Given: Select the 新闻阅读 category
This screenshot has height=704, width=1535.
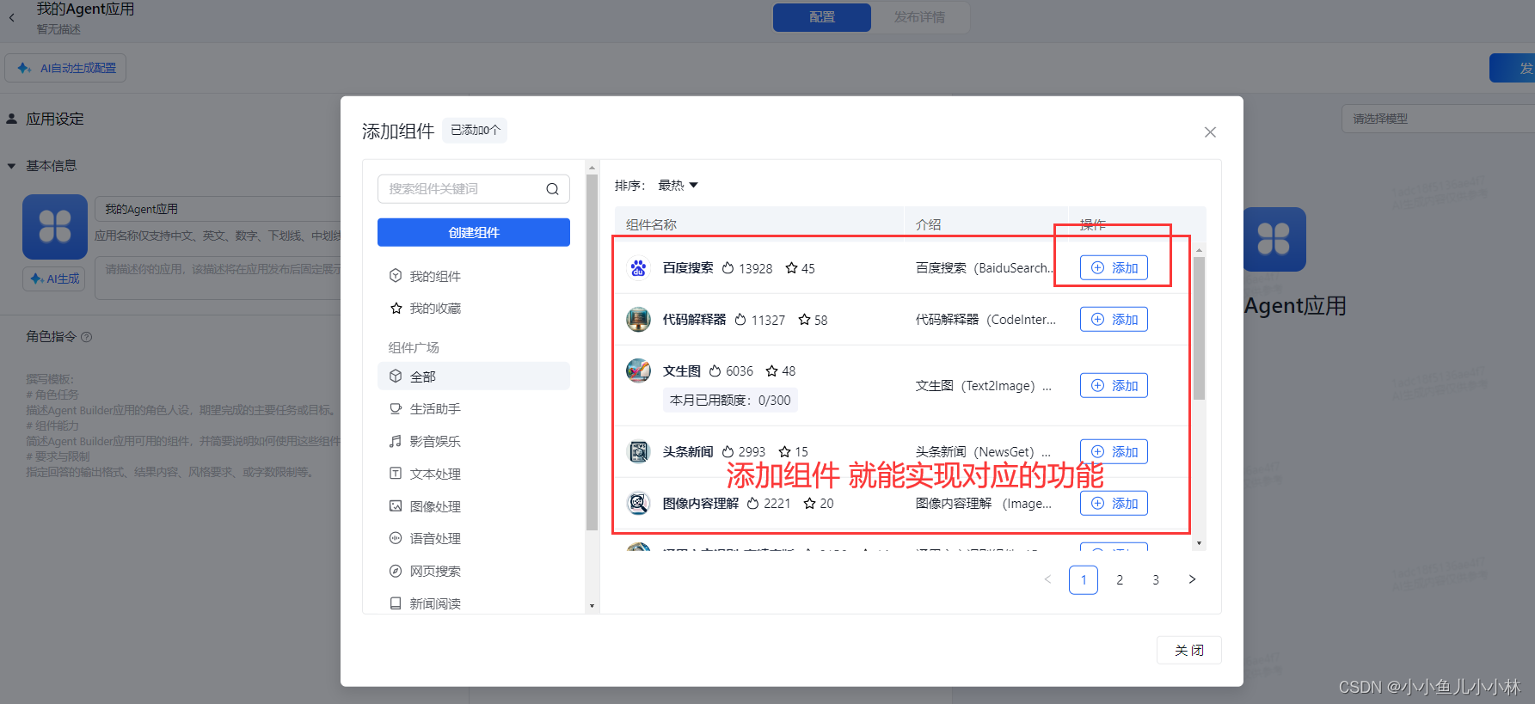Looking at the screenshot, I should click(x=474, y=603).
